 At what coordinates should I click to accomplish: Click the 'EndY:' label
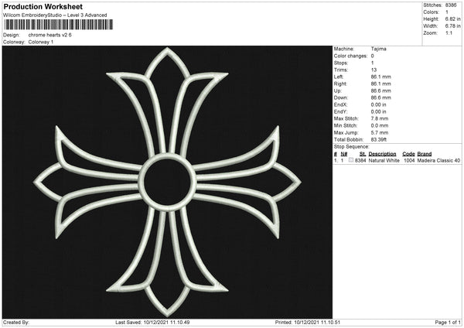pos(340,112)
